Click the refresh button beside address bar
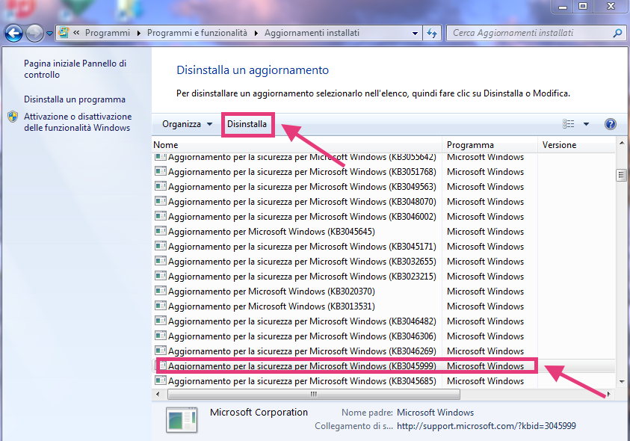This screenshot has height=441, width=630. click(432, 33)
